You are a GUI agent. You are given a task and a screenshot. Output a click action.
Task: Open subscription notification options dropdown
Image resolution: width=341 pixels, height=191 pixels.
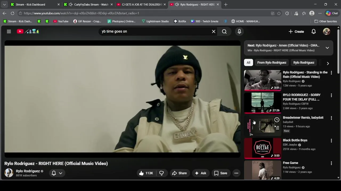tap(57, 173)
